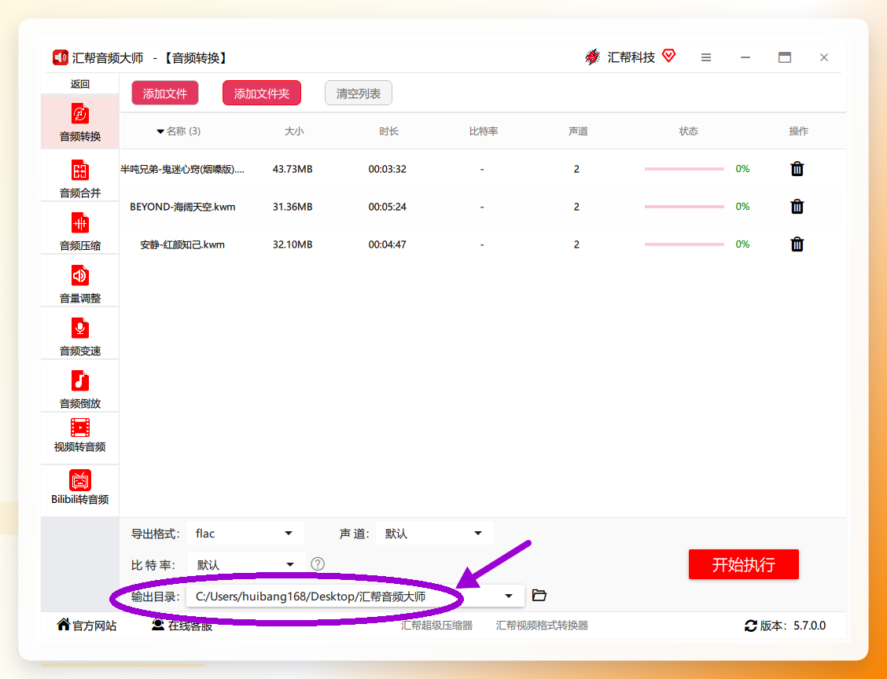Select the file name BEYOND-海阔天空.kwm
Image resolution: width=887 pixels, height=679 pixels.
click(x=182, y=207)
